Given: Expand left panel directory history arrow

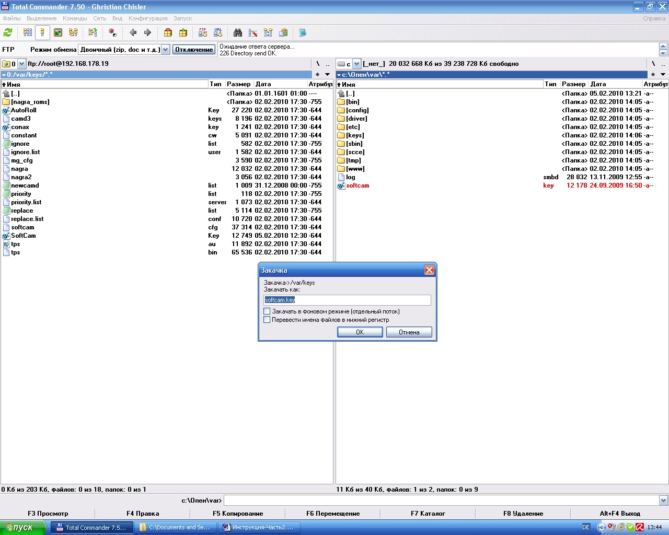Looking at the screenshot, I should 328,74.
